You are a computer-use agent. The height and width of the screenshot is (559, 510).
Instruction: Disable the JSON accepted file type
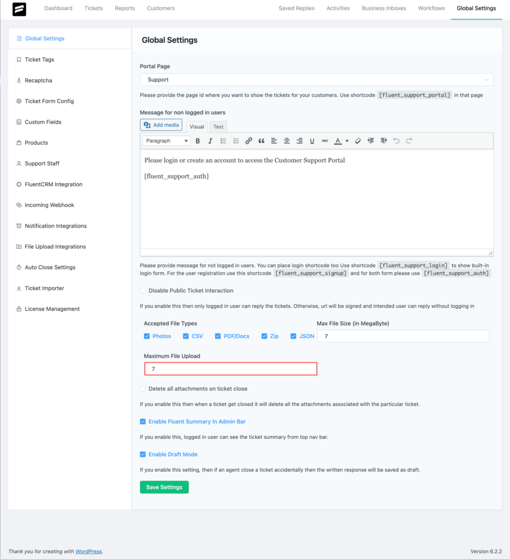tap(293, 336)
